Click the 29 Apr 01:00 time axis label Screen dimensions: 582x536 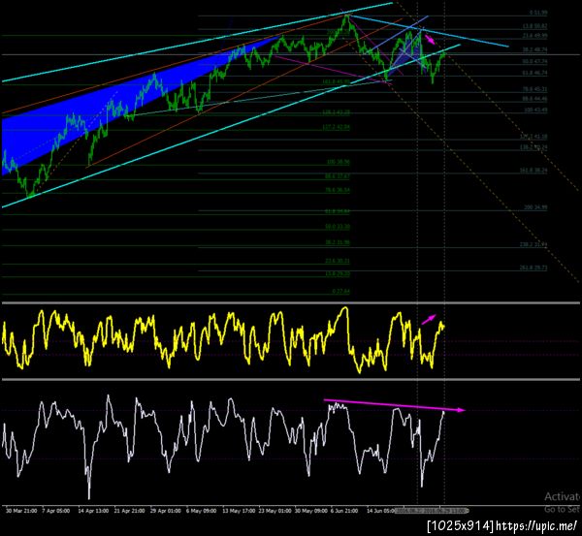166,511
